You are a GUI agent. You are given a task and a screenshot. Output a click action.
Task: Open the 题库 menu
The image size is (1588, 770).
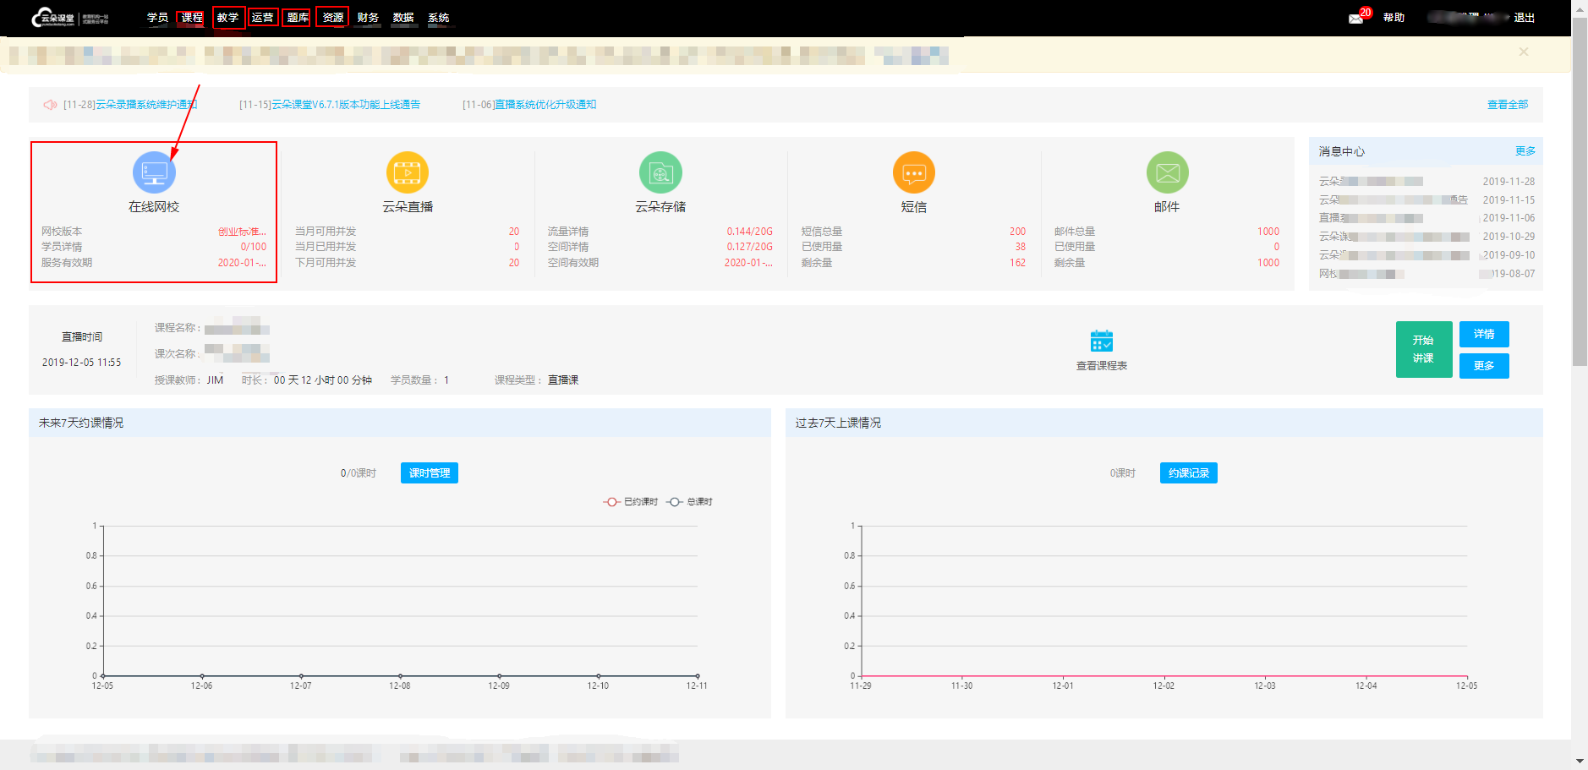click(298, 18)
